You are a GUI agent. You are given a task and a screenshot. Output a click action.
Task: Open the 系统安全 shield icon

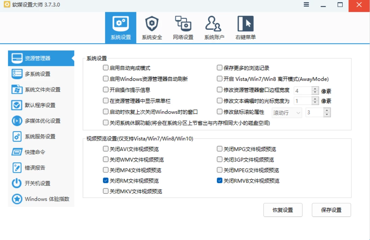[152, 24]
